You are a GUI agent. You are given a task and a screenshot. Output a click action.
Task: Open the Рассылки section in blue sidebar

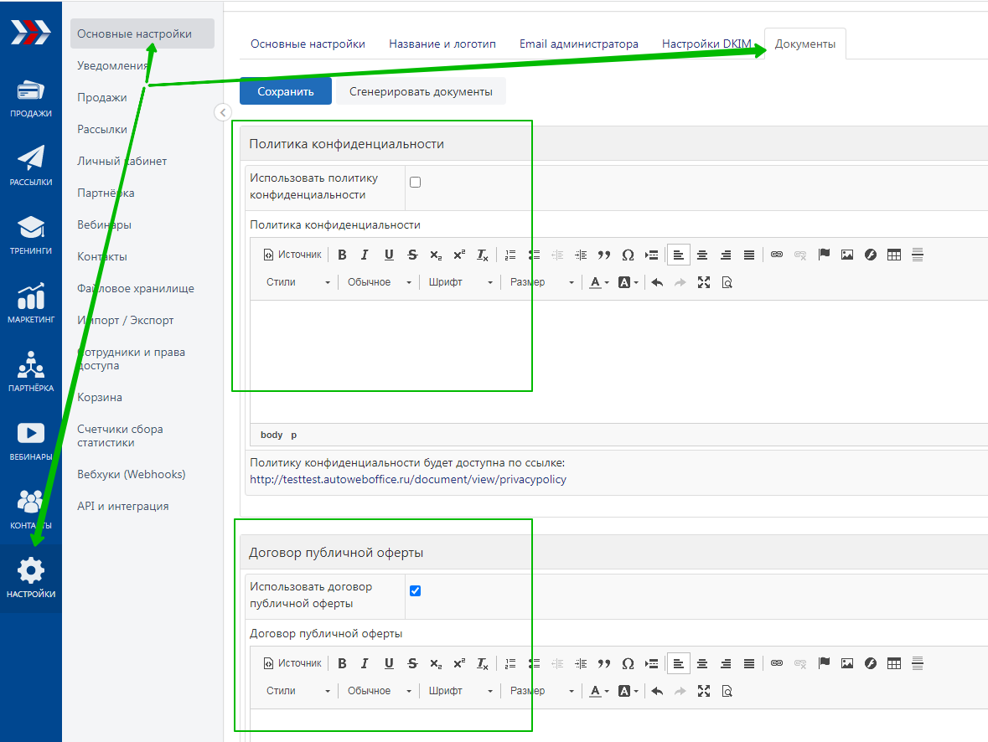click(31, 165)
